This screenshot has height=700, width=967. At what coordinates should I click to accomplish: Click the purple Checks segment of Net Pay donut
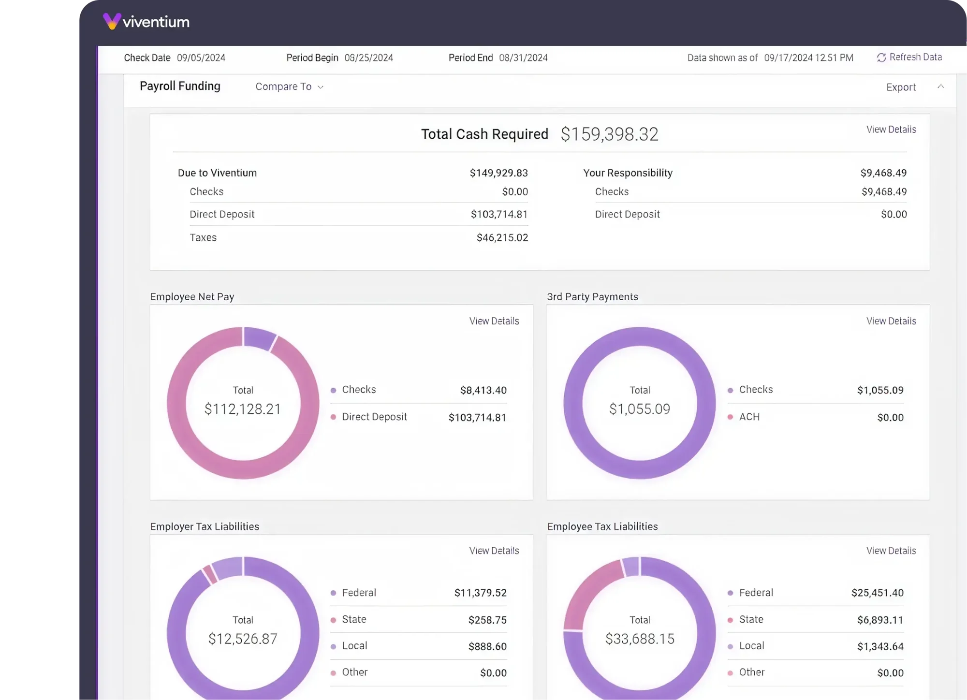259,337
